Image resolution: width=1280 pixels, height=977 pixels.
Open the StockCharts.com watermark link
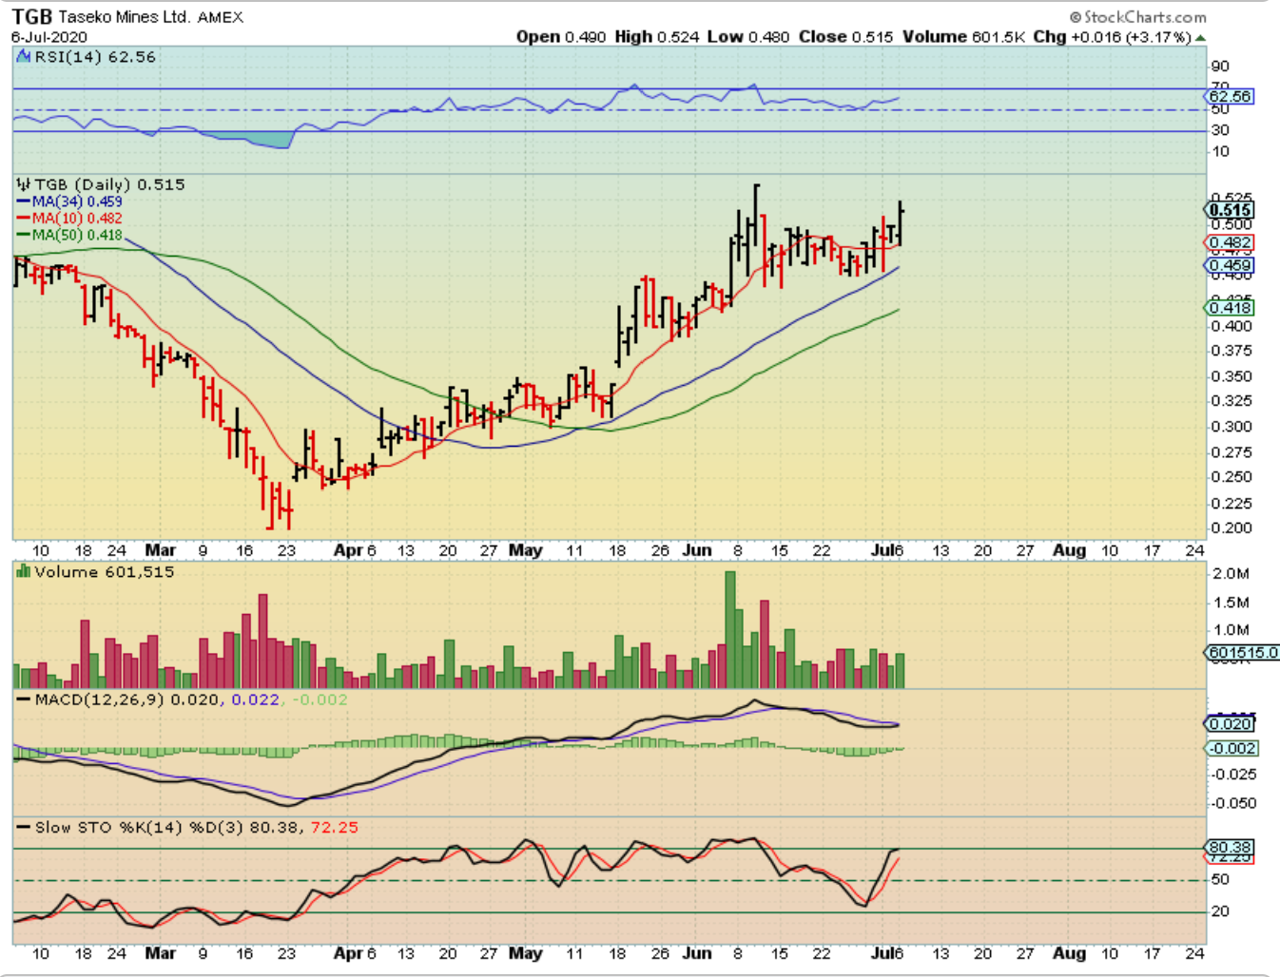tap(1138, 17)
